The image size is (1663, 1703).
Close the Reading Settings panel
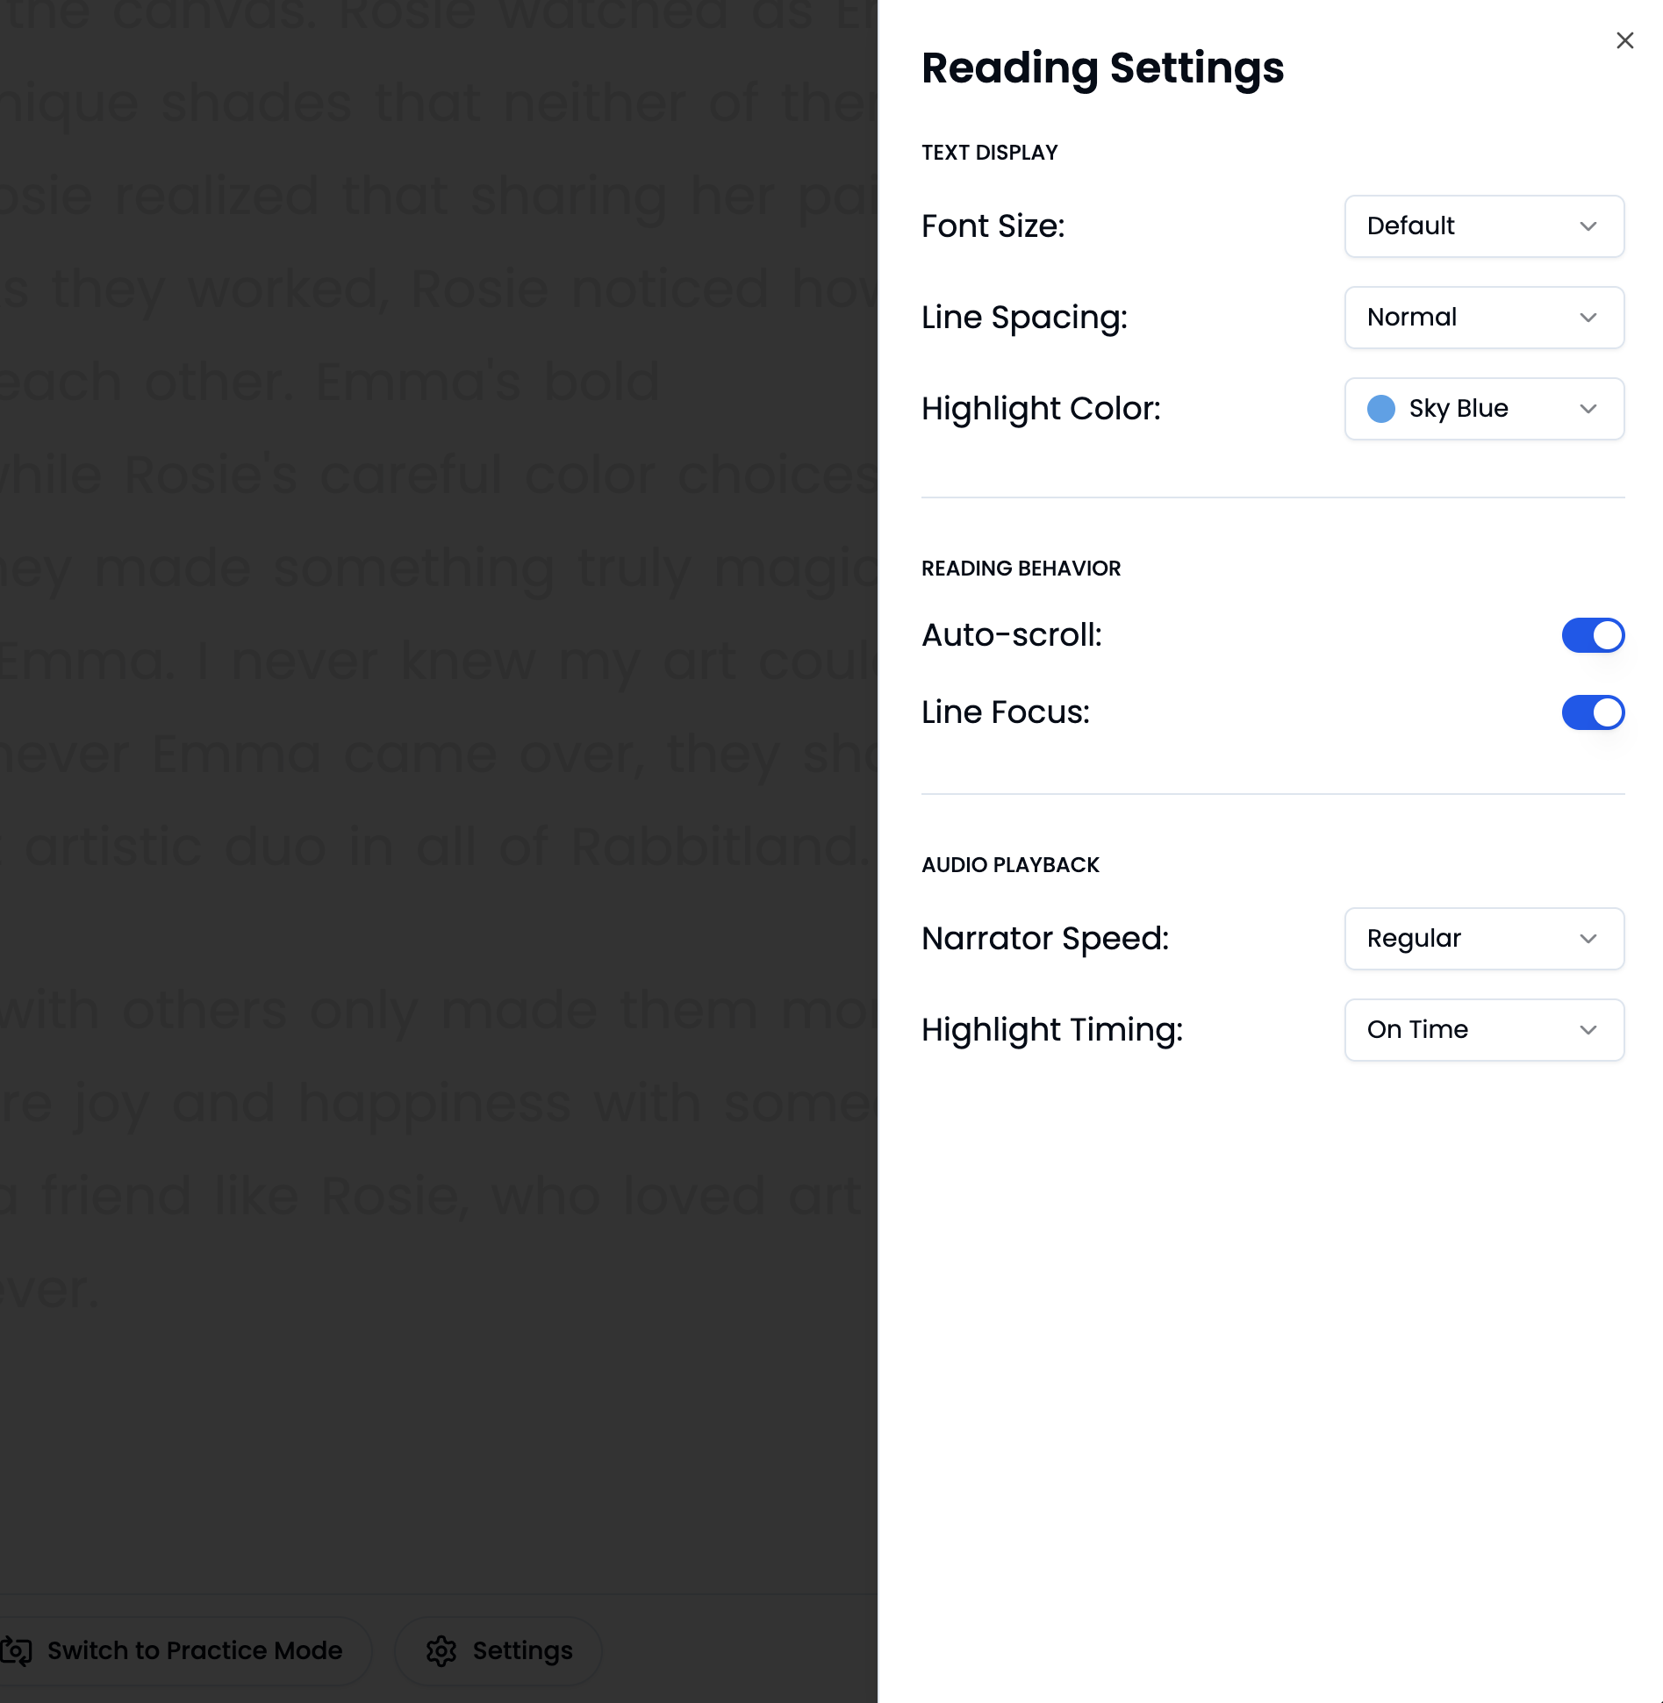coord(1624,39)
